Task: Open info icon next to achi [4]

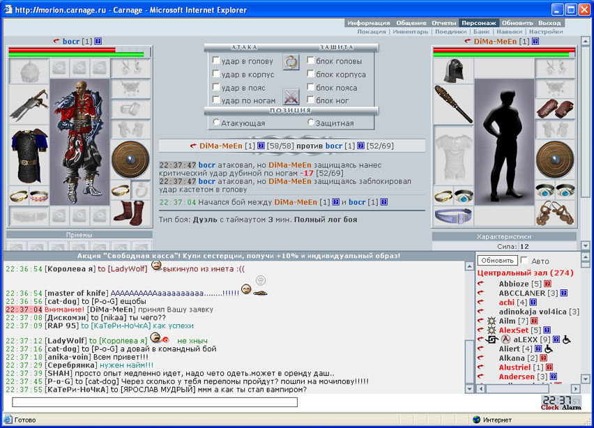Action: [533, 303]
